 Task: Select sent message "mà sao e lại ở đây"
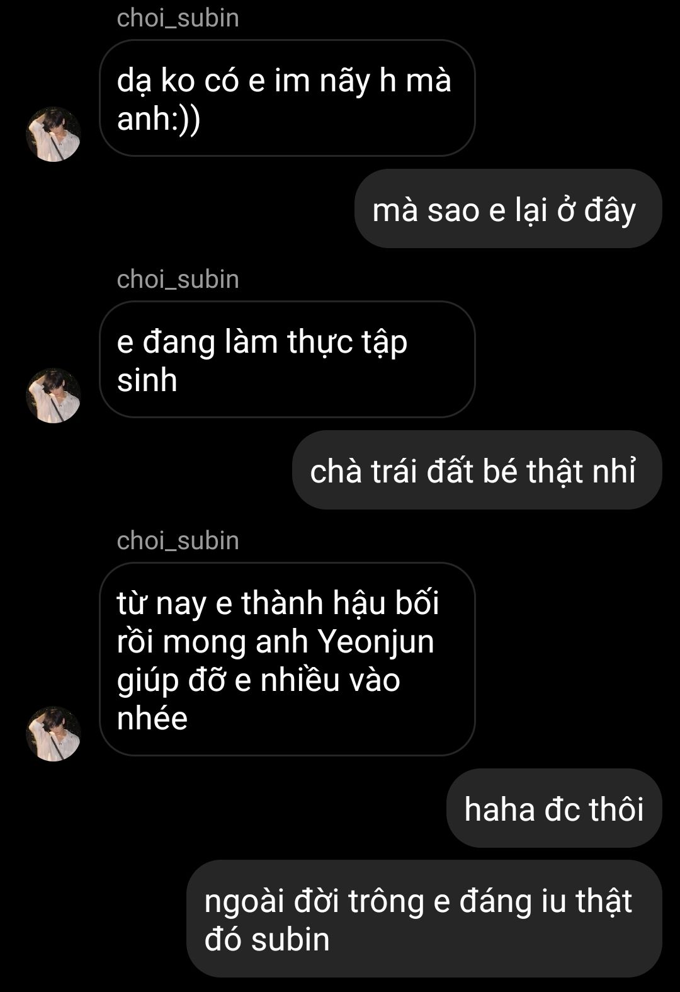click(508, 208)
